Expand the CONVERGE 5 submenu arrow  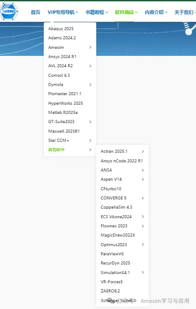pyautogui.click(x=143, y=198)
